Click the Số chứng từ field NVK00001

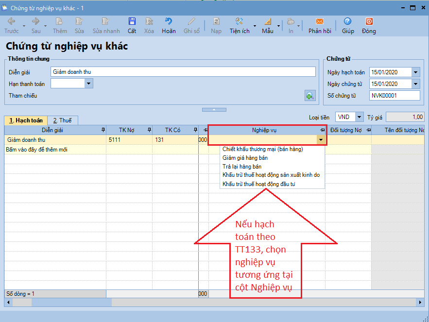pos(395,96)
